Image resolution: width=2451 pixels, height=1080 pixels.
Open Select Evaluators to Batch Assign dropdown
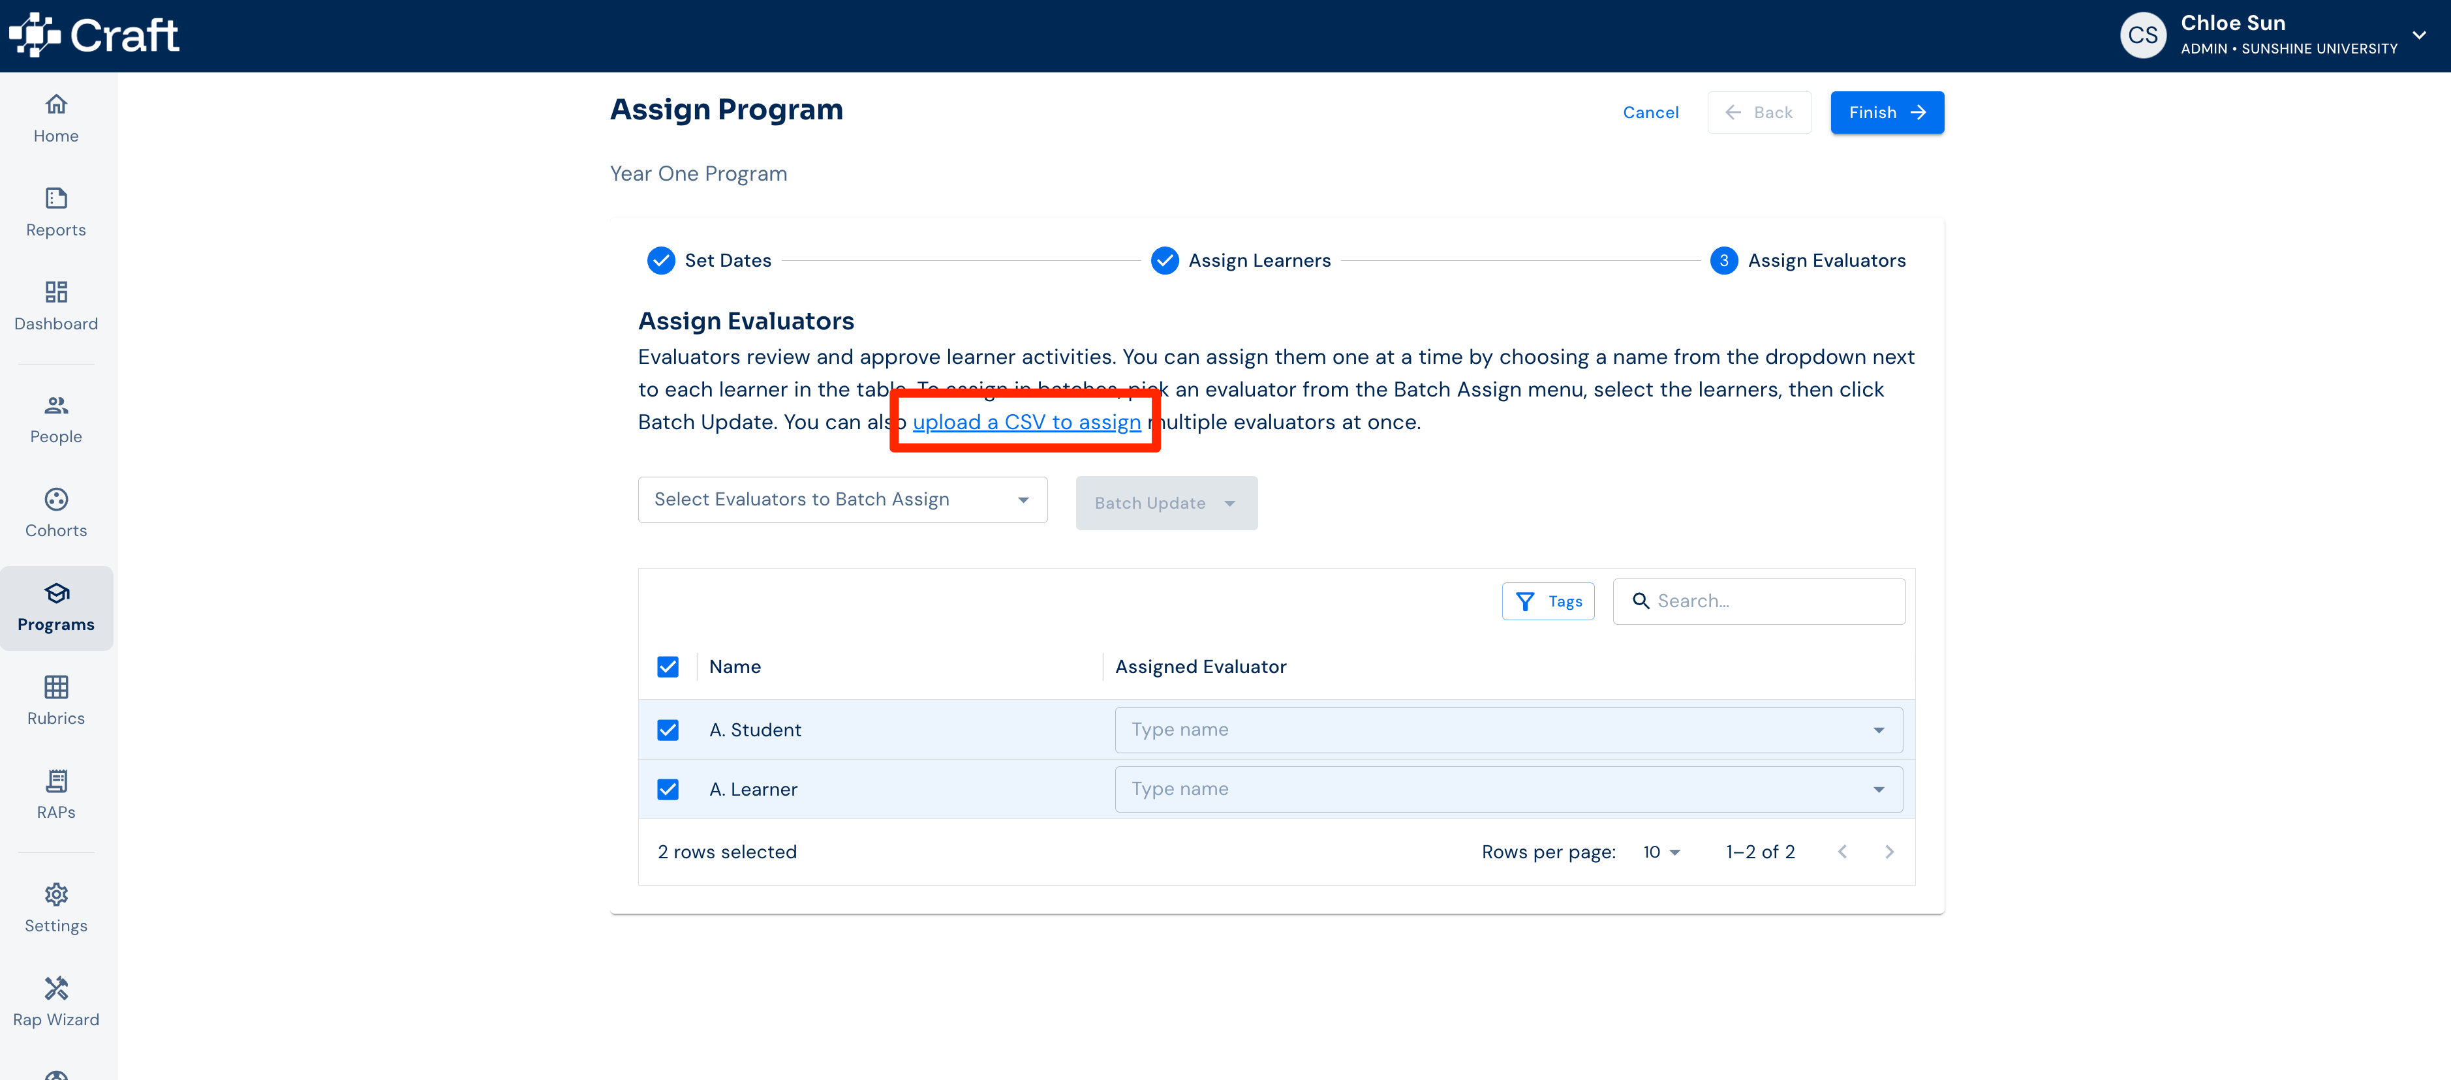[843, 500]
